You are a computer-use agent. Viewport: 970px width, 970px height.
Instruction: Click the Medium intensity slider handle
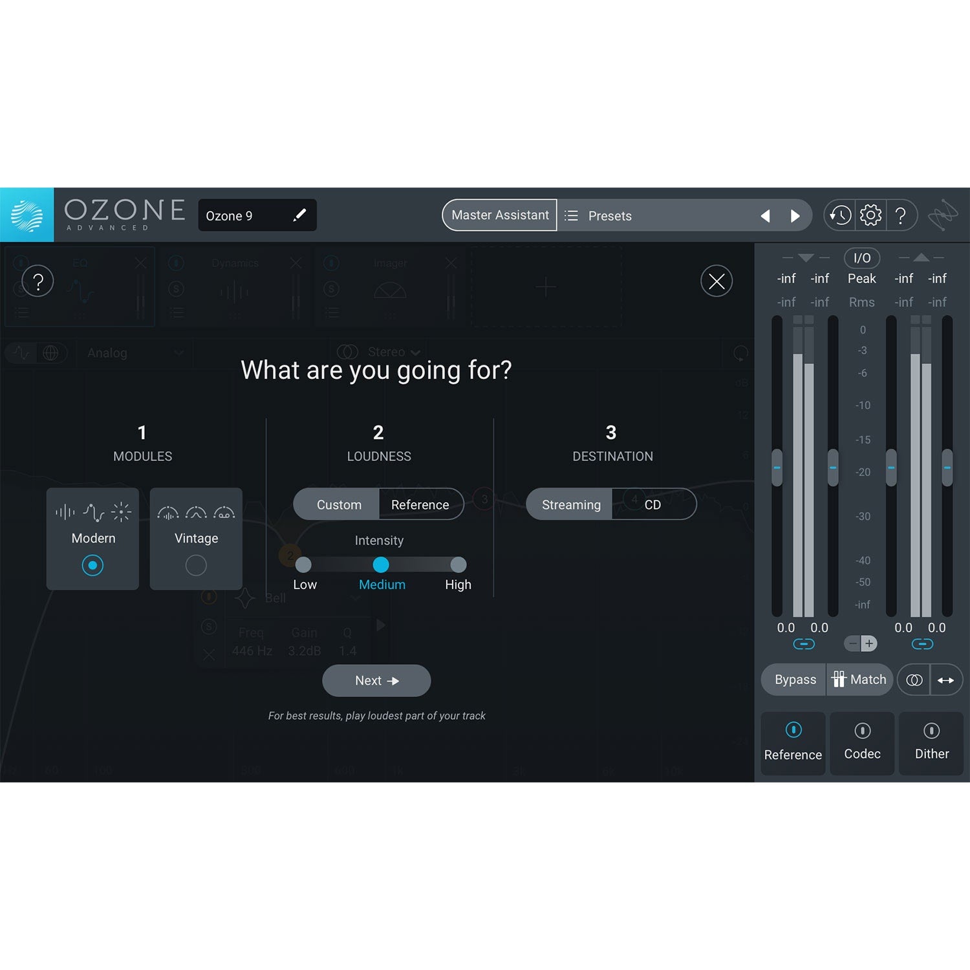point(381,565)
